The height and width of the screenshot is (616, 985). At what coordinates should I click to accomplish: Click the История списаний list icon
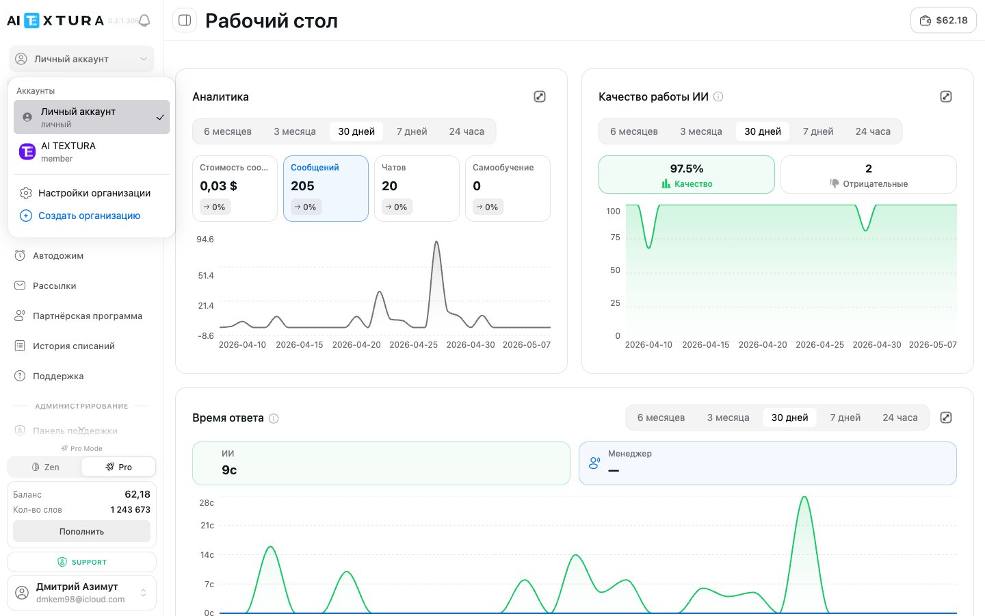[20, 346]
